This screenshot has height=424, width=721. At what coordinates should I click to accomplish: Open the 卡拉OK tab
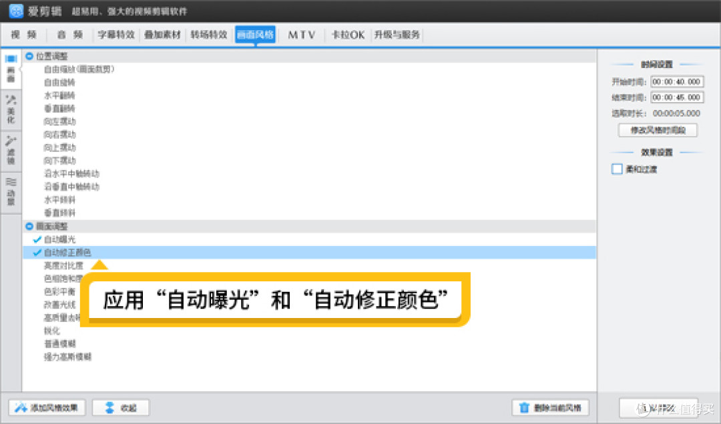click(x=348, y=35)
